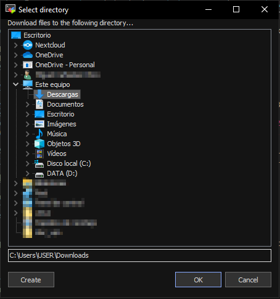Click the directory path input field

[139, 255]
